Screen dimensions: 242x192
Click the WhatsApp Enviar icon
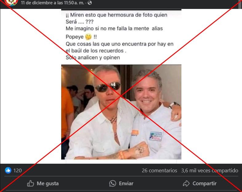[113, 183]
